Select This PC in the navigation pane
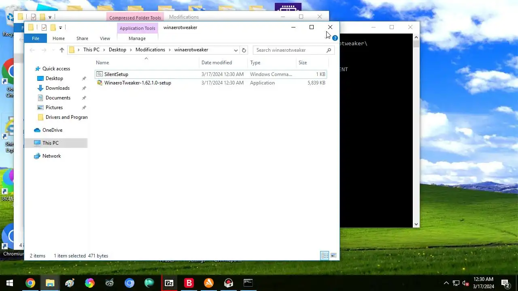The height and width of the screenshot is (291, 518). pos(56,143)
